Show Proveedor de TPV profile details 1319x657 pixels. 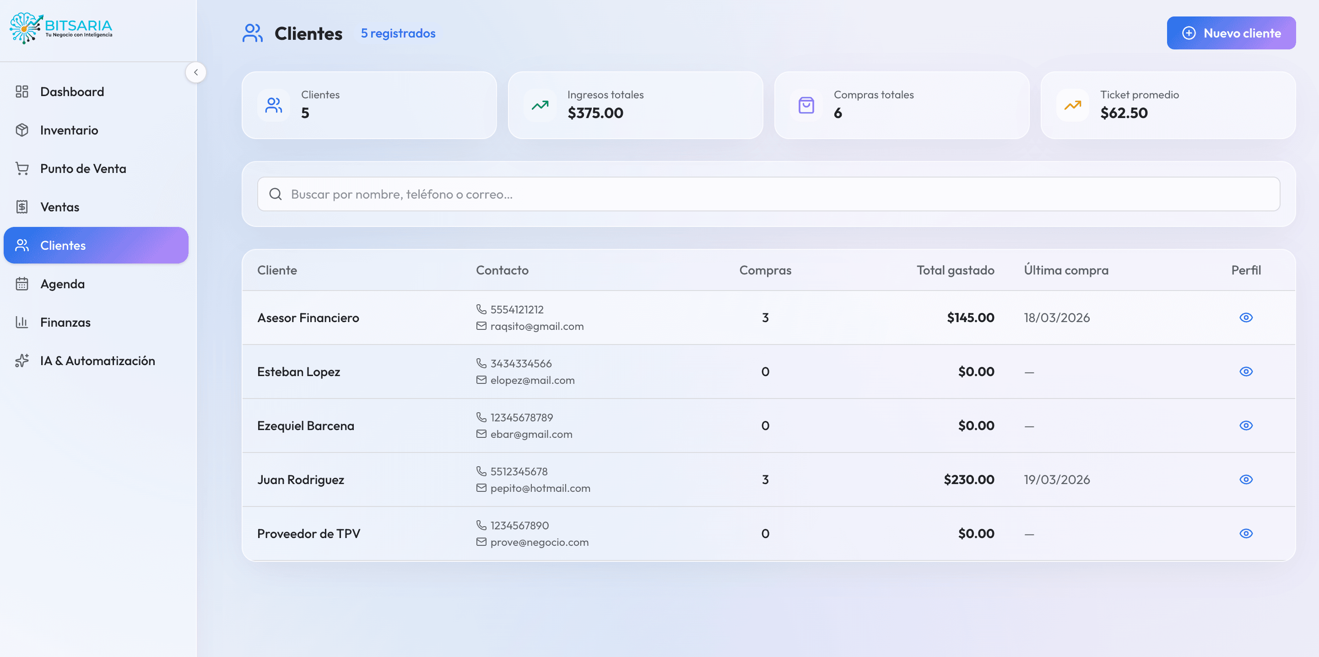click(1246, 533)
